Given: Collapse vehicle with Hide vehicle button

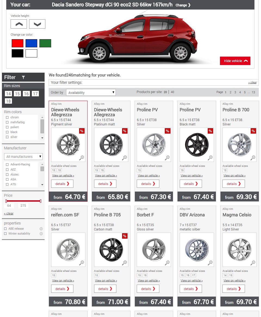Looking at the screenshot, I should [x=235, y=61].
